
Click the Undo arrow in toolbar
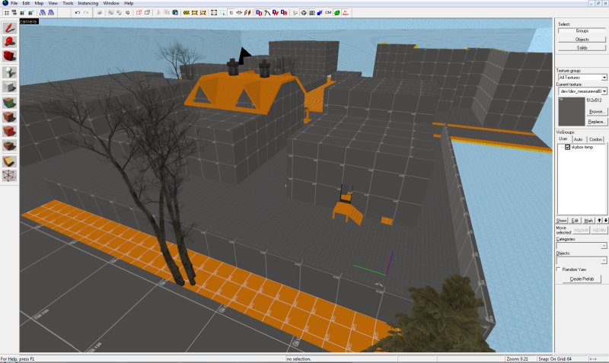coord(78,12)
